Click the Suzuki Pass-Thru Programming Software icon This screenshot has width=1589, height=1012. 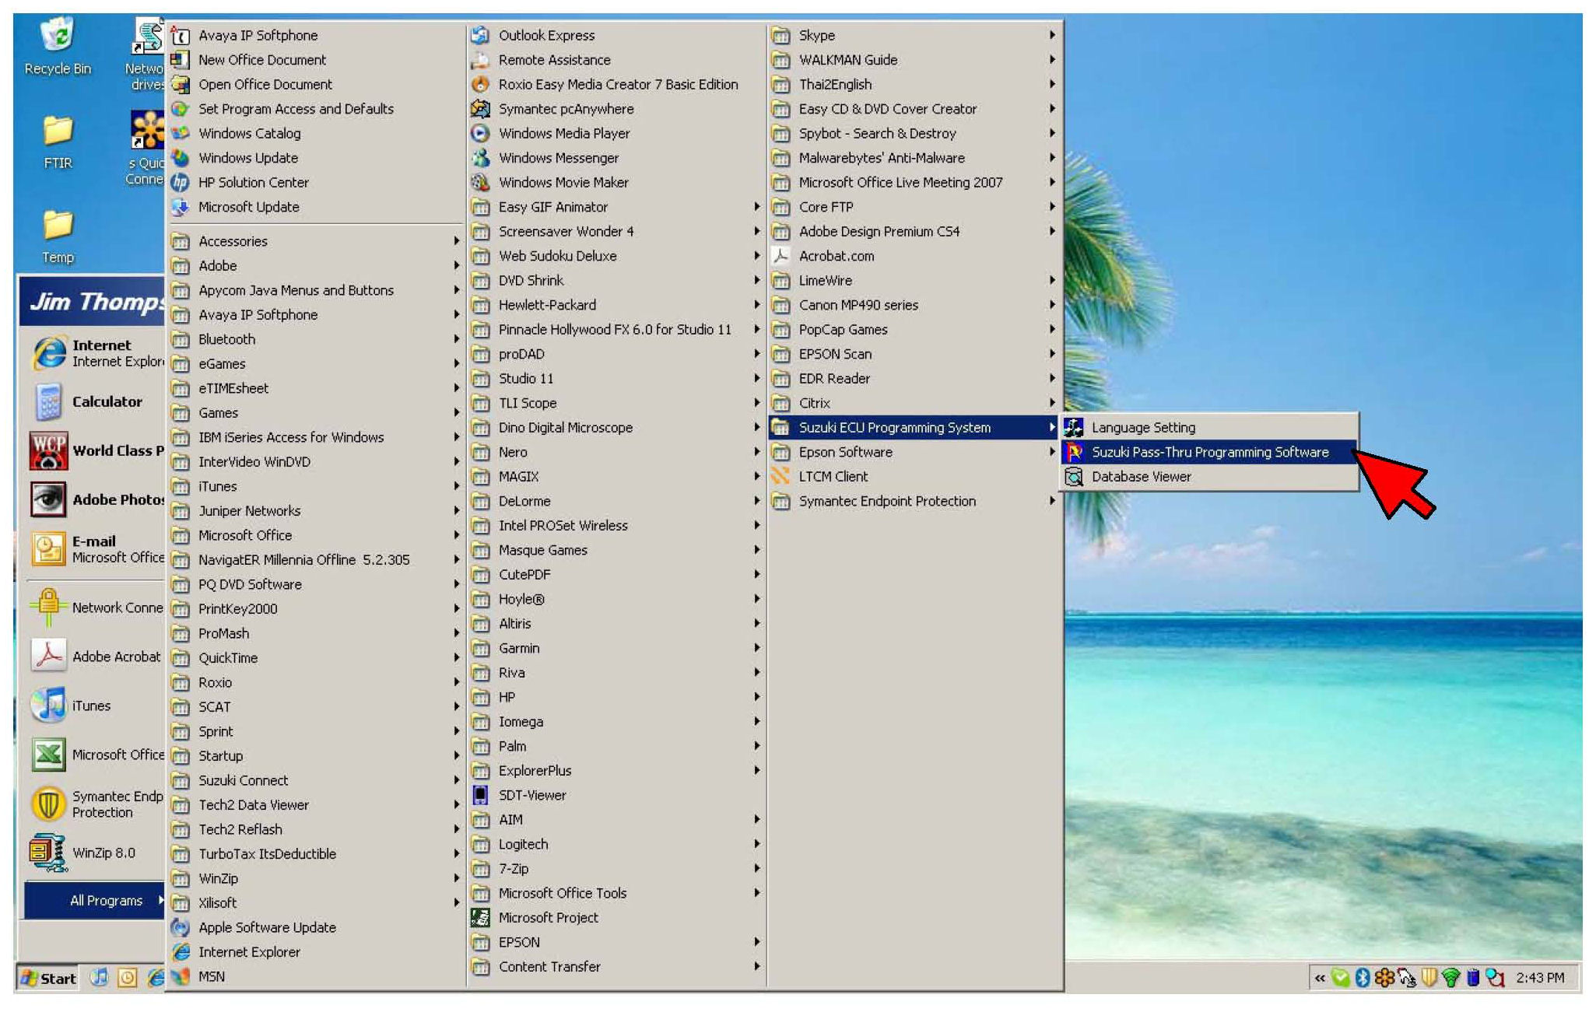coord(1074,452)
